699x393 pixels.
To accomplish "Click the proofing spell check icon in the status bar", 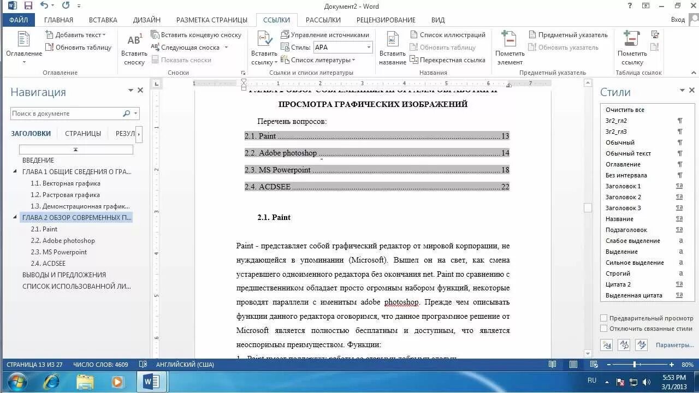I will point(143,364).
